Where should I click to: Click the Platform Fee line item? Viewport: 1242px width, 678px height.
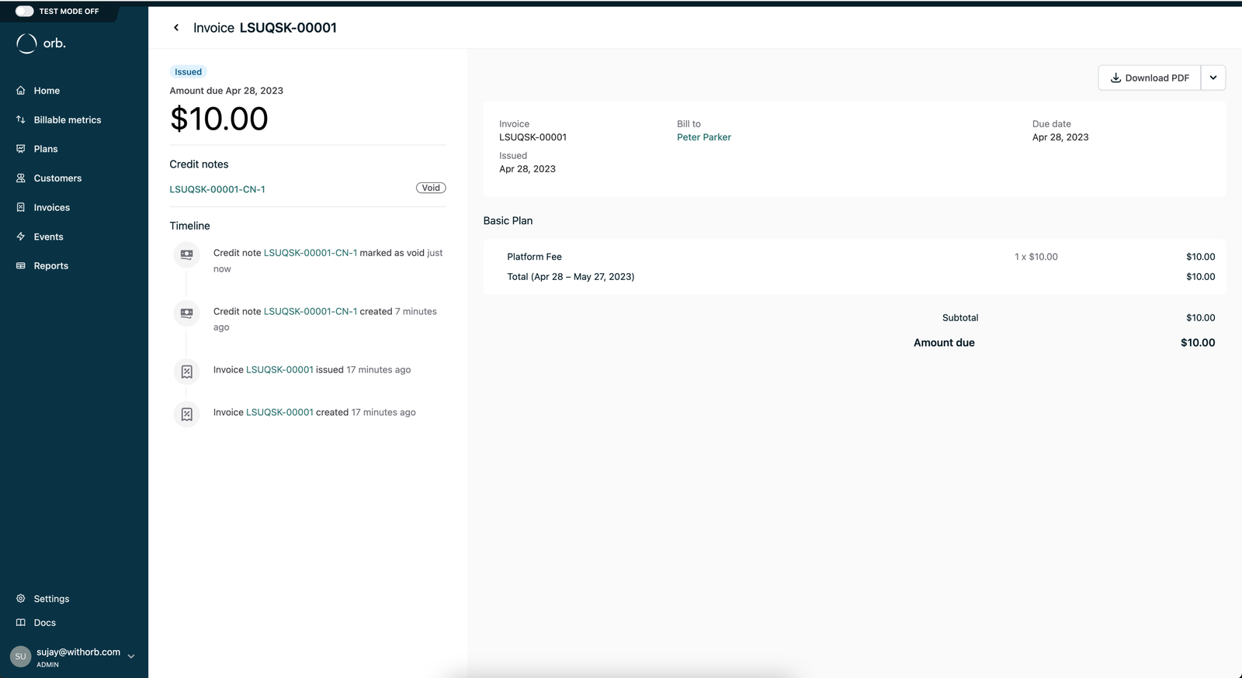point(534,257)
